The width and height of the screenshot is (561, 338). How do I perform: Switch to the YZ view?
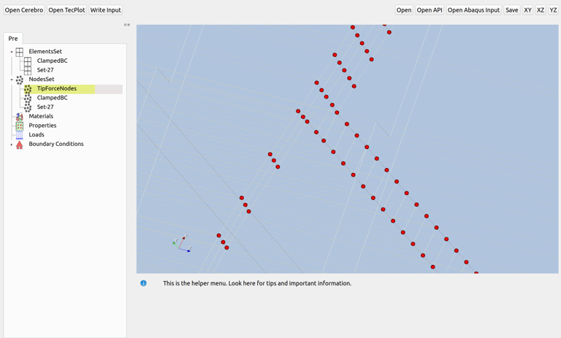click(x=553, y=10)
